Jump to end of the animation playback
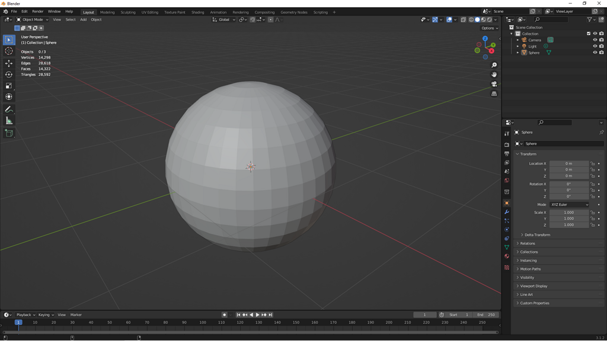607x341 pixels. click(x=271, y=314)
